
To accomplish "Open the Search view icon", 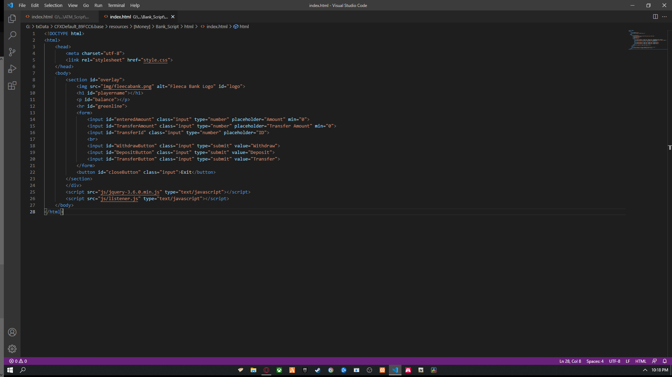I will 12,35.
